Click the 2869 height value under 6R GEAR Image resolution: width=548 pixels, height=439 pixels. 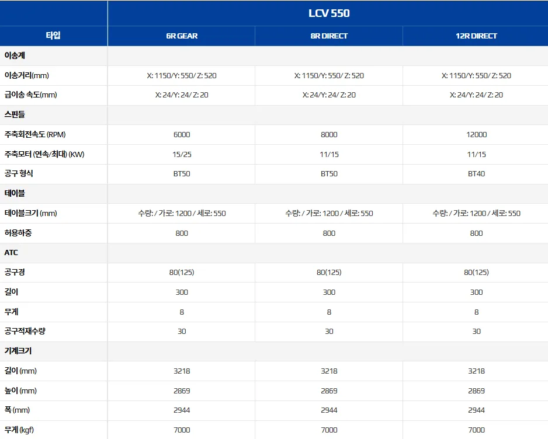click(x=182, y=391)
